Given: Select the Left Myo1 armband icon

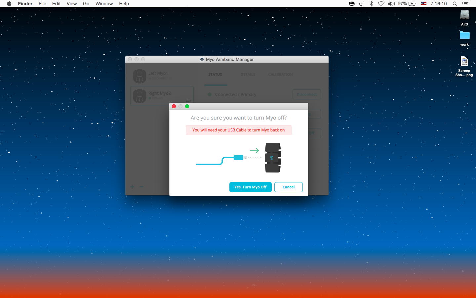Looking at the screenshot, I should point(139,76).
